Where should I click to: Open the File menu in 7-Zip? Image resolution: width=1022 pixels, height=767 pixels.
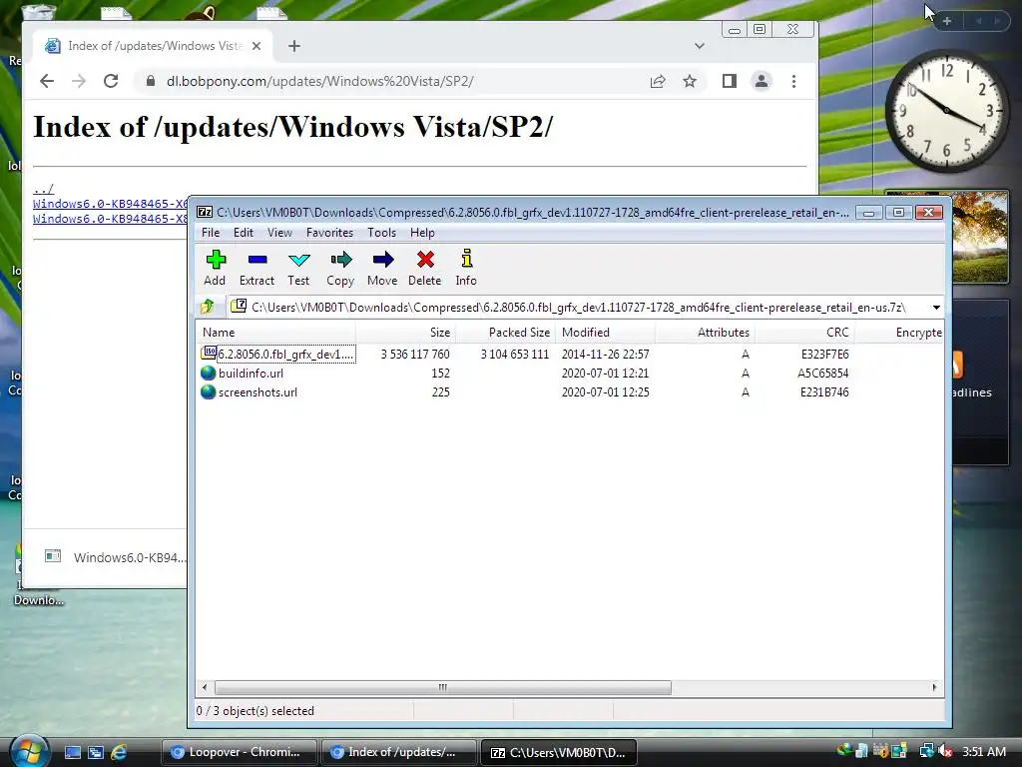click(x=211, y=233)
